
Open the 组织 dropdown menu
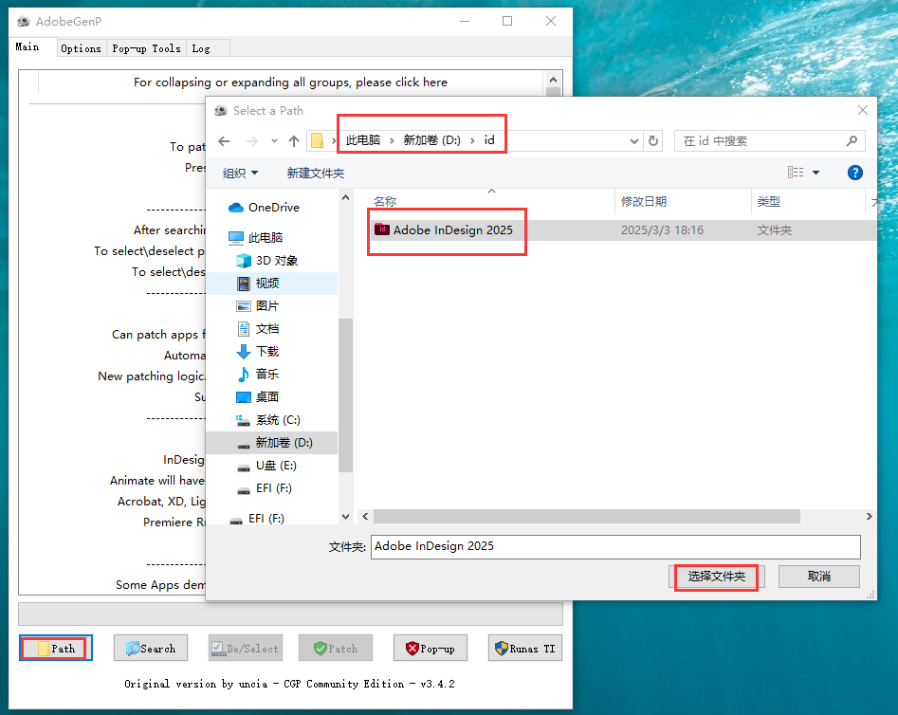click(x=240, y=173)
